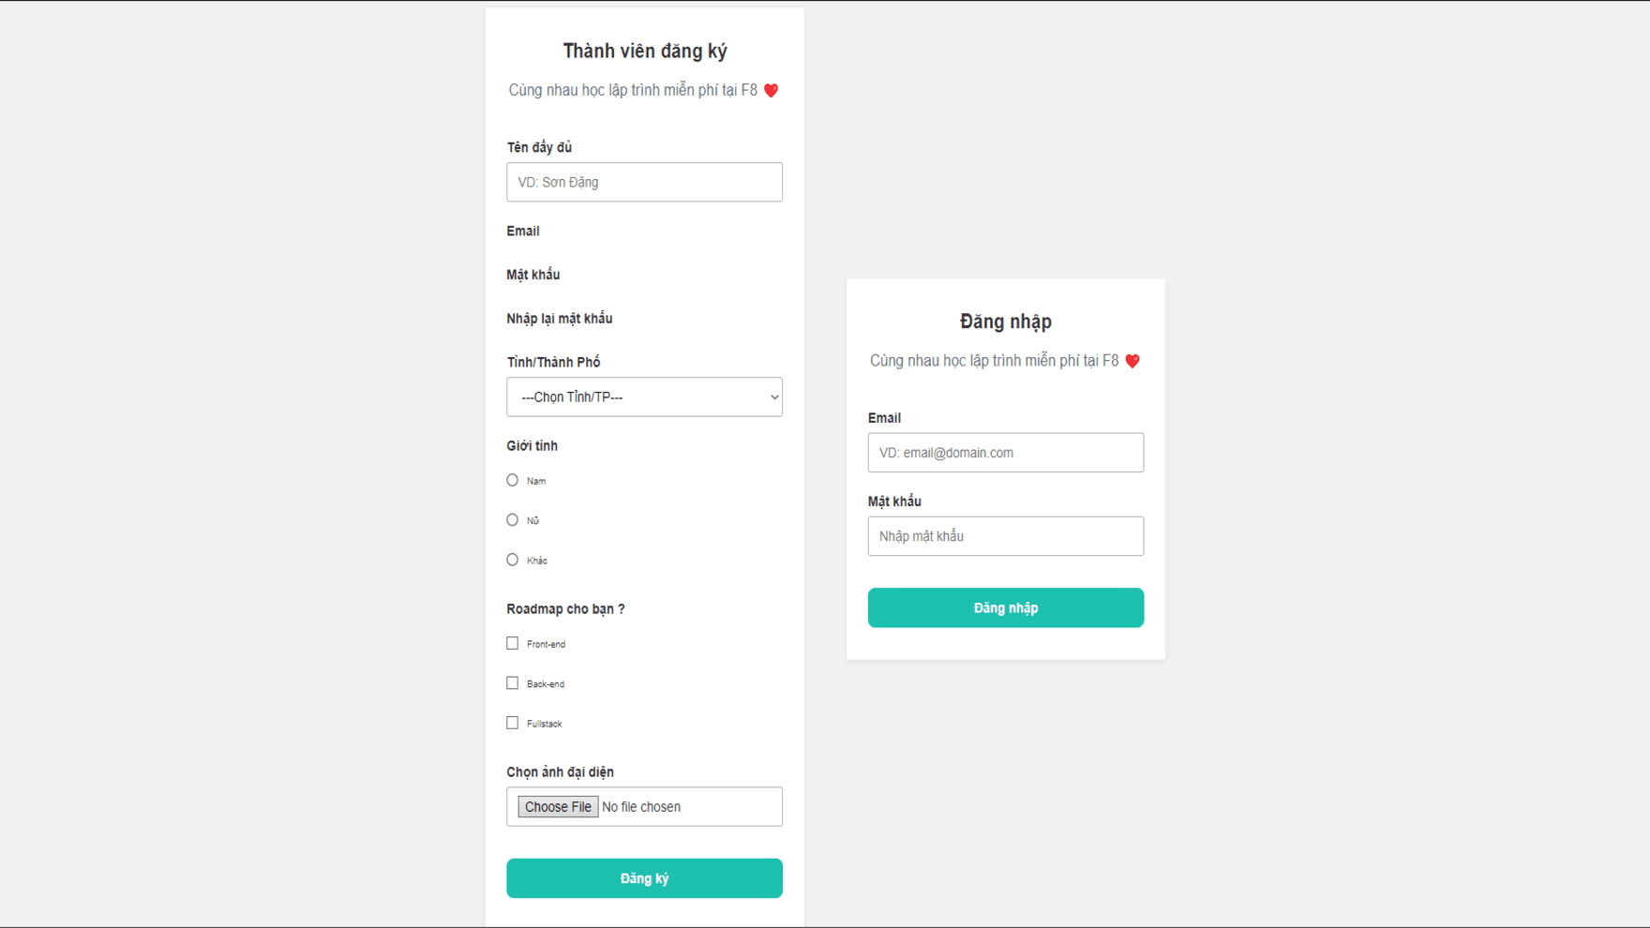The image size is (1650, 928).
Task: Click the heart icon in login subtitle
Action: coord(1133,360)
